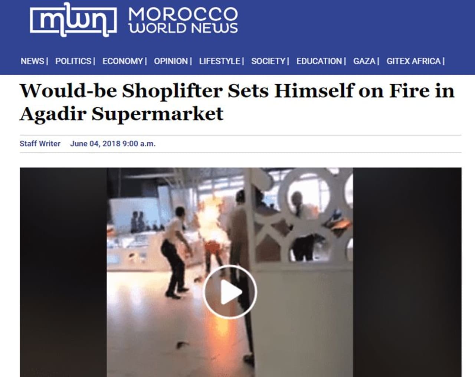Select ECONOMY in the navigation bar

click(122, 61)
